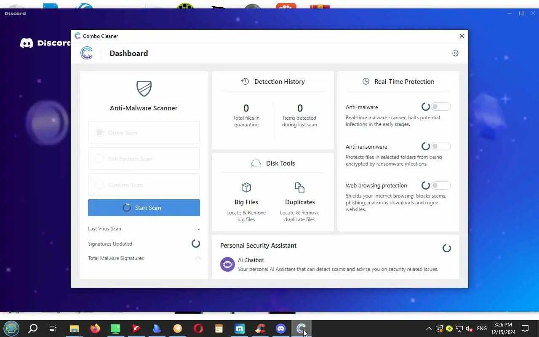Click the Anti-ransomware description text
Screen dimensions: 539x337
(394, 160)
